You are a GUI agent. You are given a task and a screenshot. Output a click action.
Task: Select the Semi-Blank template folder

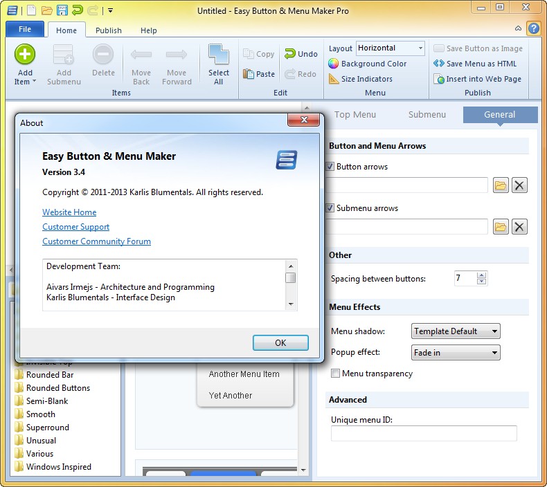(x=42, y=401)
